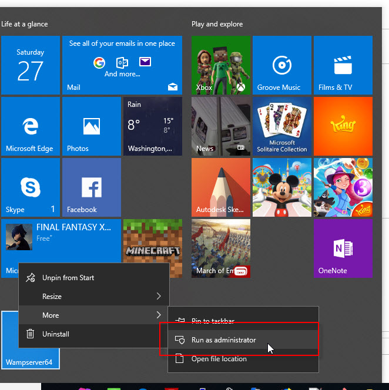Open the Xbox tile

(x=220, y=65)
